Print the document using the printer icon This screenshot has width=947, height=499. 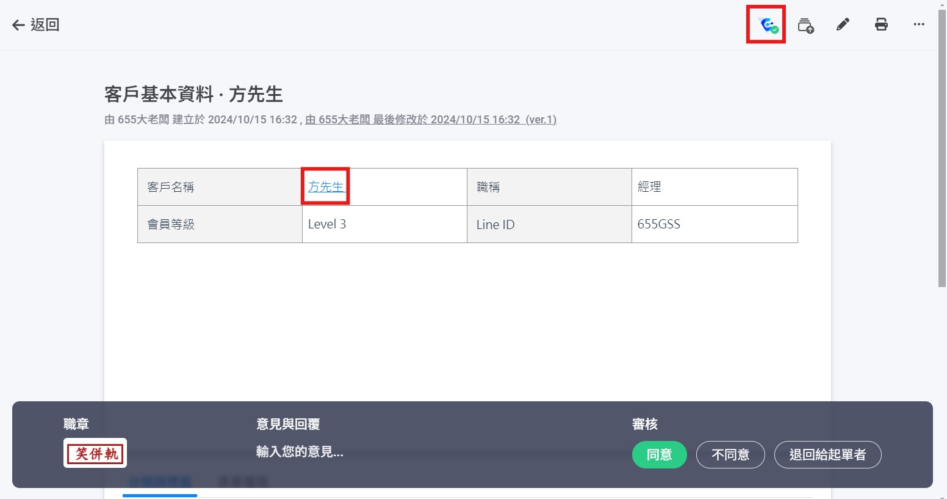[881, 25]
